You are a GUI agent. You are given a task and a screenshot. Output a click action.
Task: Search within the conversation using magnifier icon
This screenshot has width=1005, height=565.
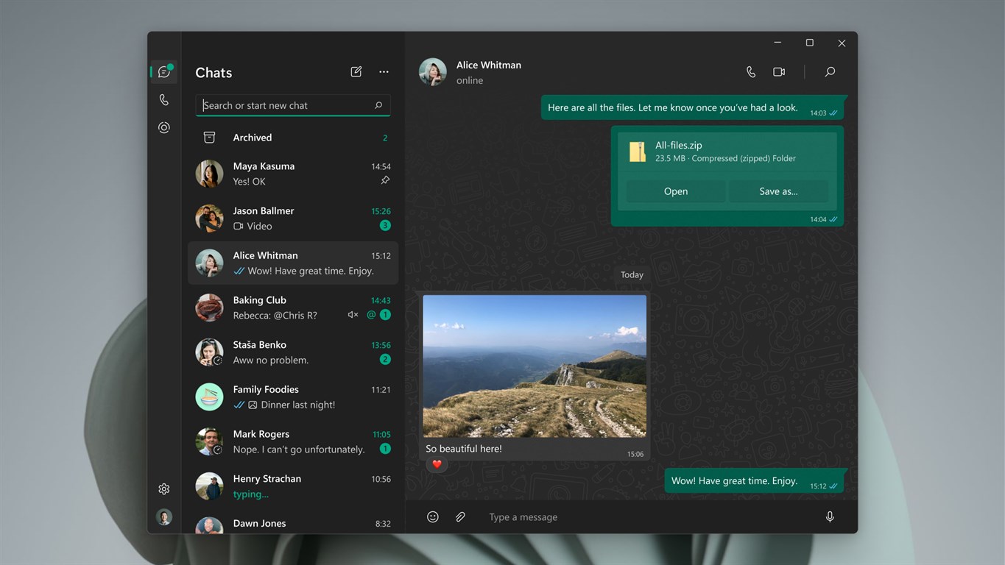(830, 72)
